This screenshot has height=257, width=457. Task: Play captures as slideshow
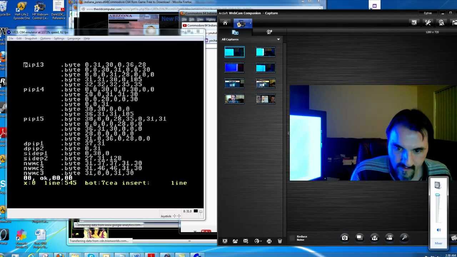pos(225,241)
